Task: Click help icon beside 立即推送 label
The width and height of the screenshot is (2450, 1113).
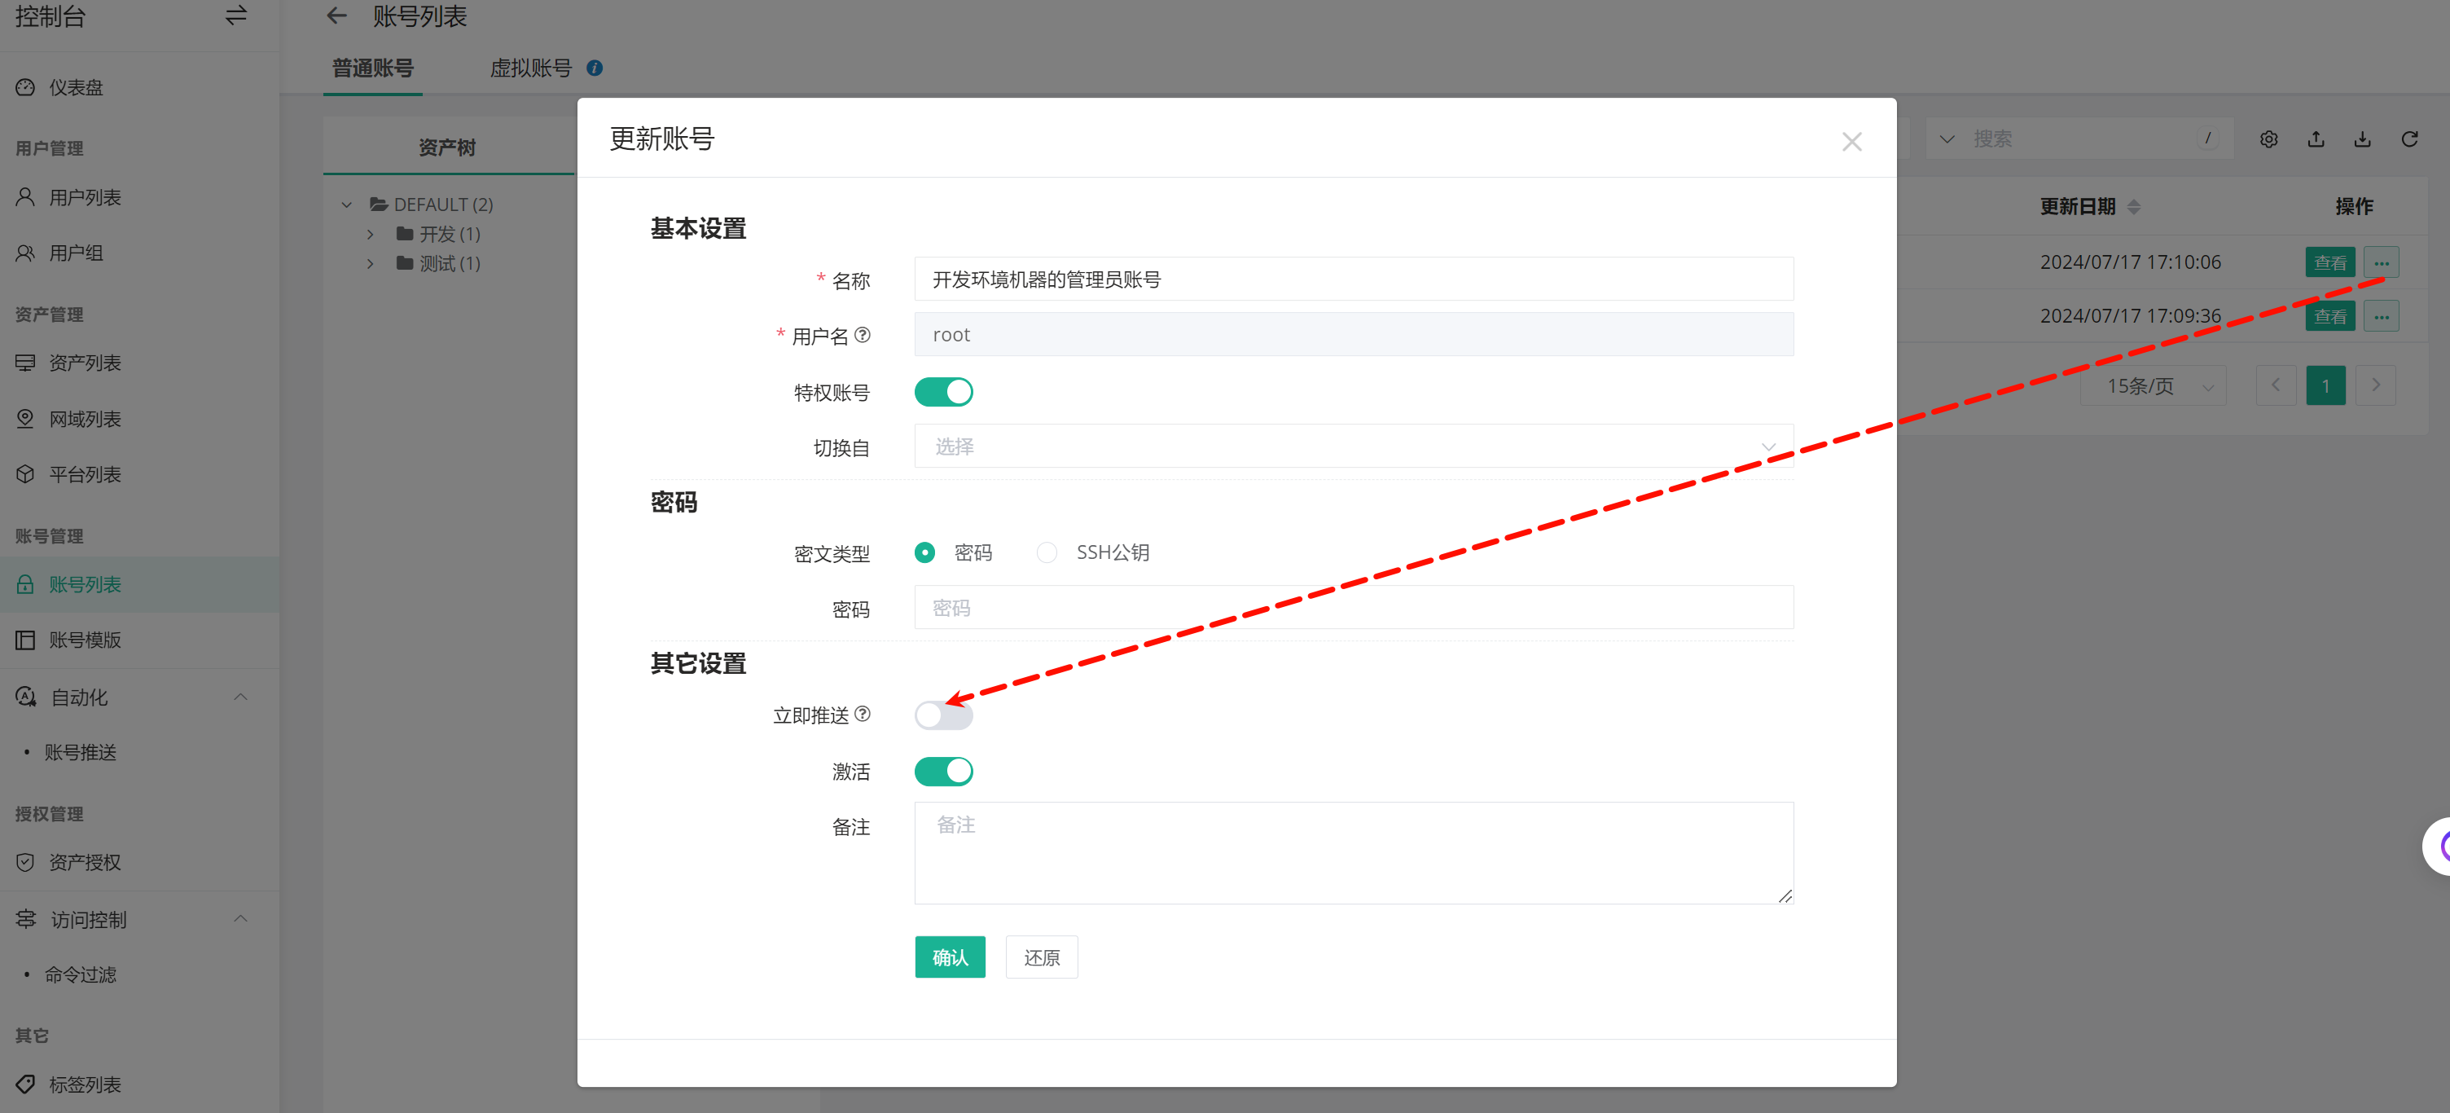Action: pyautogui.click(x=862, y=714)
